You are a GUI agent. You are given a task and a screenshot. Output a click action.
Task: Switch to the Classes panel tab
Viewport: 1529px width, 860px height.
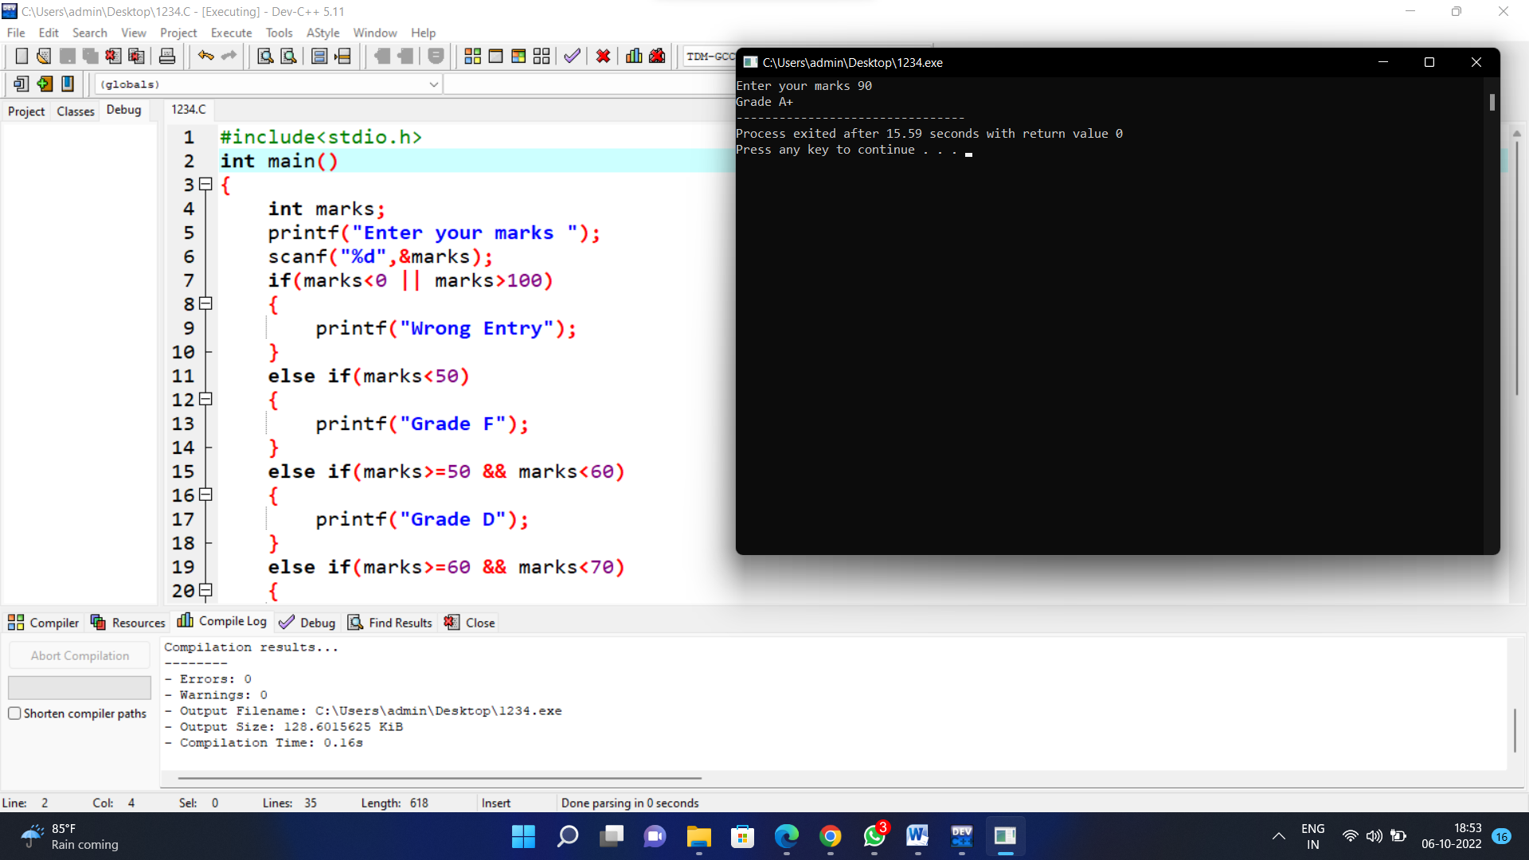[75, 111]
